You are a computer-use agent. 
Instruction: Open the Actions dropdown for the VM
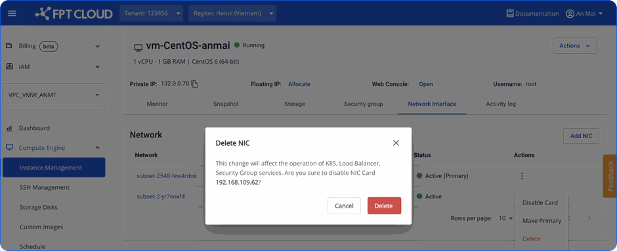[x=575, y=46]
